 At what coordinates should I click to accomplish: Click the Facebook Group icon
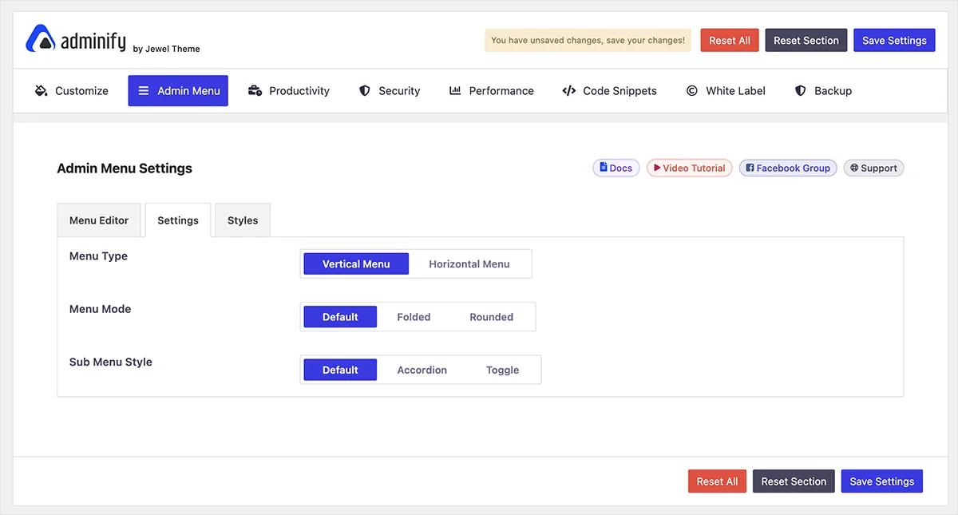750,168
